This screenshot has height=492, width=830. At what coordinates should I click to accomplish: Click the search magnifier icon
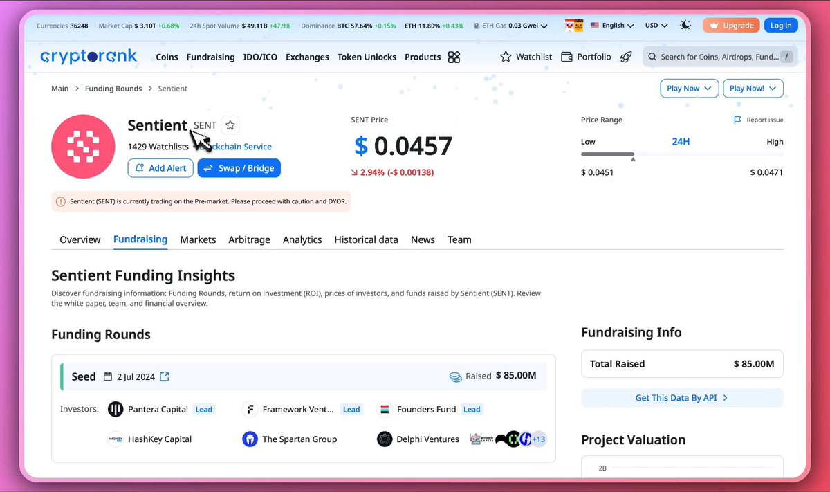pyautogui.click(x=652, y=57)
